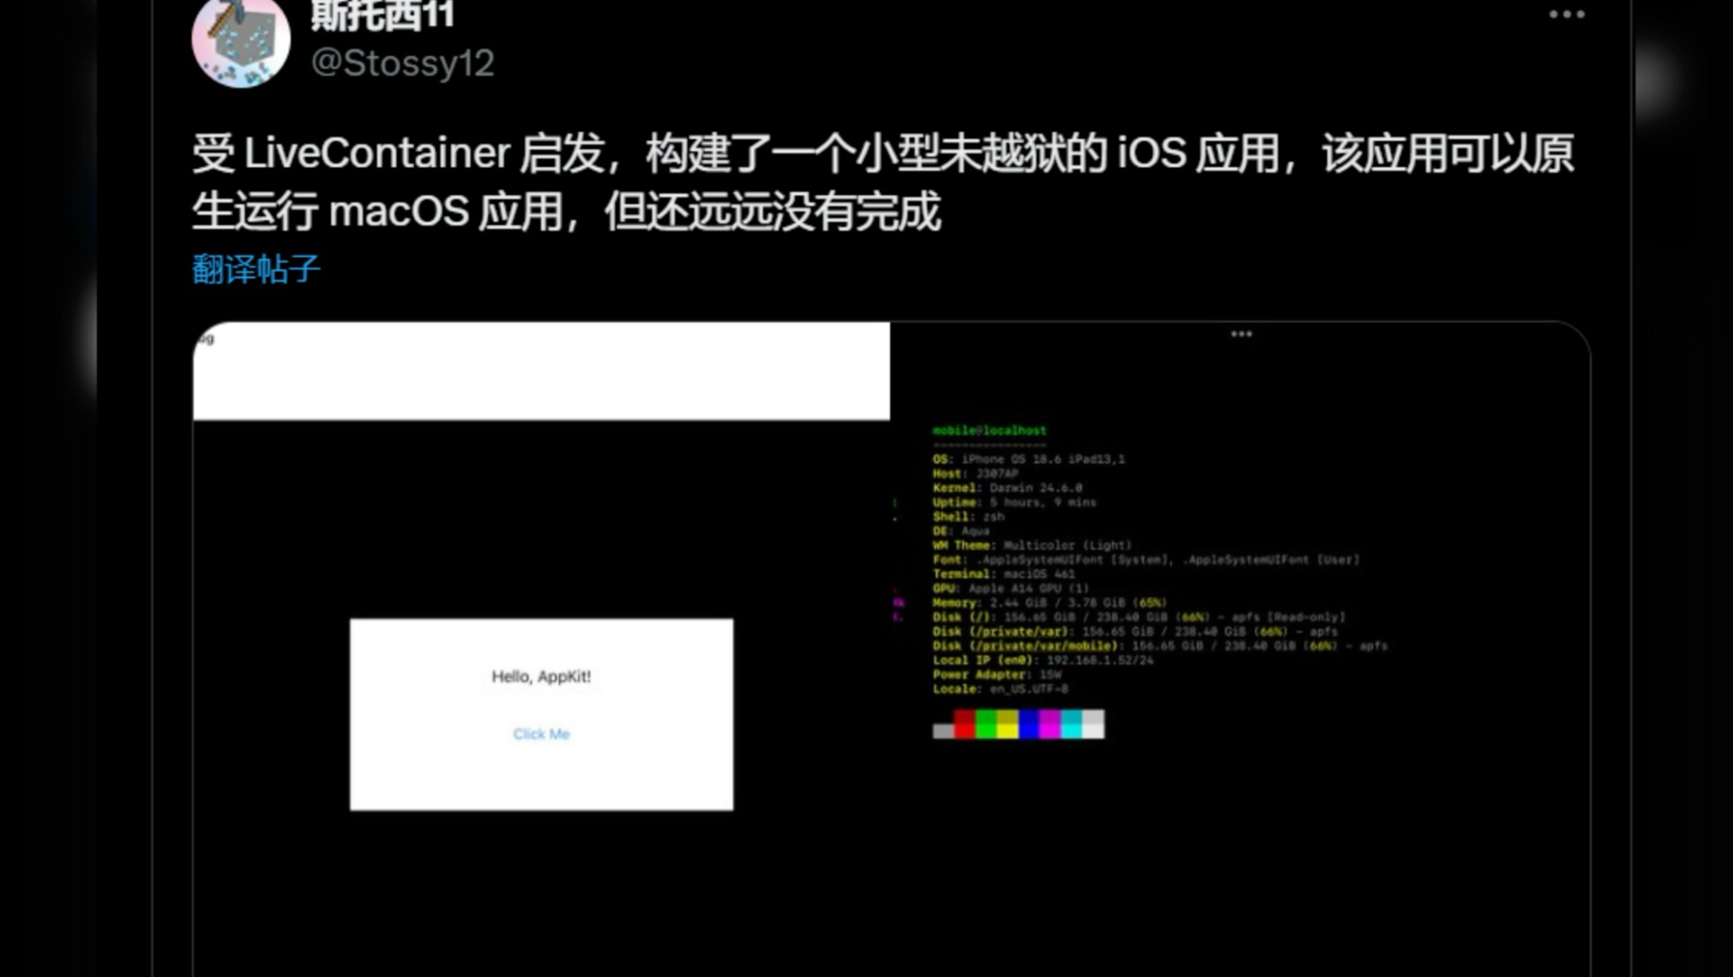The width and height of the screenshot is (1733, 977).
Task: Click the cyan color block in terminal palette
Action: [1072, 724]
